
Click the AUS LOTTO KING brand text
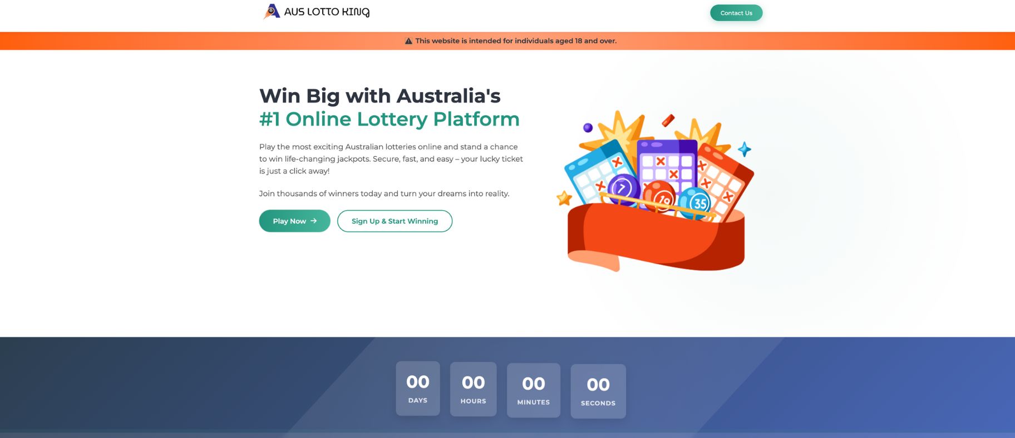(327, 12)
